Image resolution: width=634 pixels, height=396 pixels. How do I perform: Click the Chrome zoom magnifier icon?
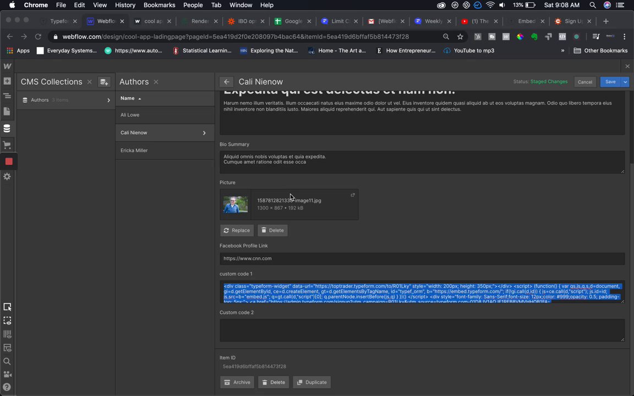click(x=446, y=37)
